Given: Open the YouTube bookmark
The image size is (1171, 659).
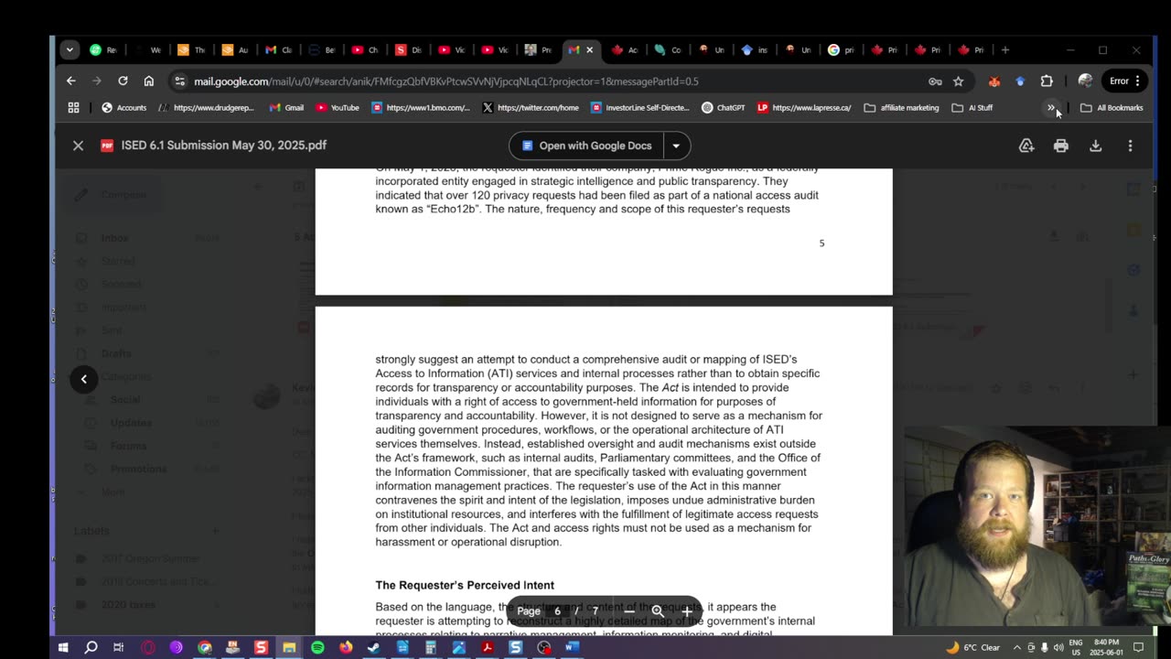Looking at the screenshot, I should tap(337, 108).
